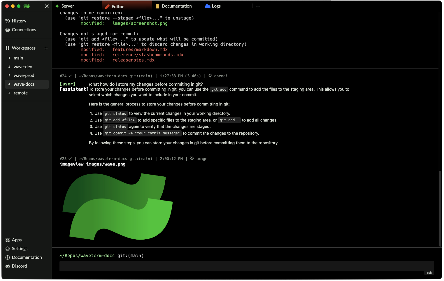Open Documentation link in sidebar bottom
Image resolution: width=444 pixels, height=281 pixels.
point(27,257)
